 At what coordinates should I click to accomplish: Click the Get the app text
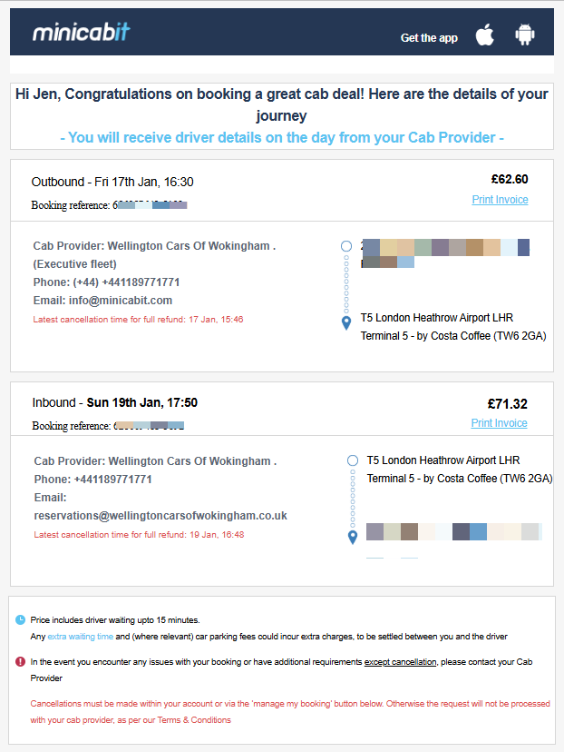point(429,38)
